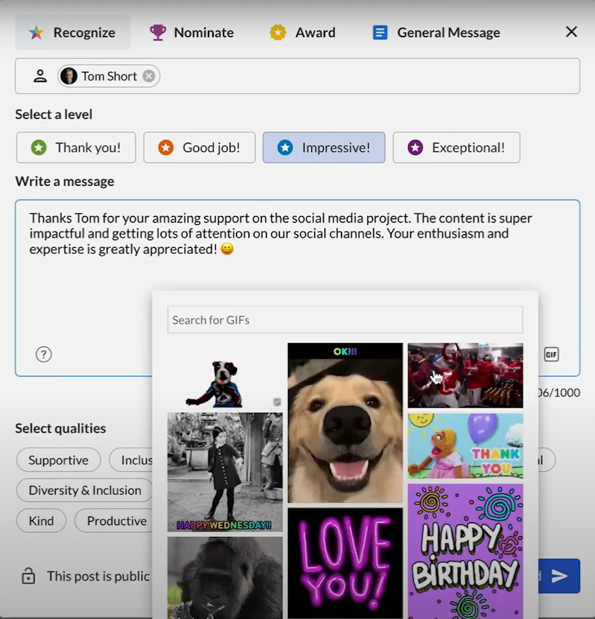Select the Good job! level
The height and width of the screenshot is (619, 595).
click(x=199, y=147)
